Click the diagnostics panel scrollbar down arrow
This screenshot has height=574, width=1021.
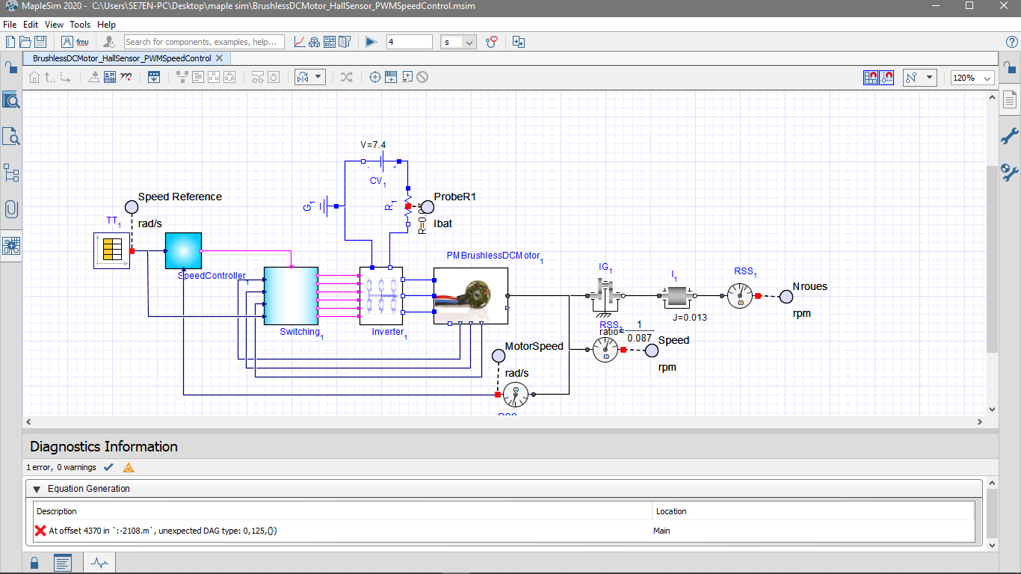(x=993, y=545)
